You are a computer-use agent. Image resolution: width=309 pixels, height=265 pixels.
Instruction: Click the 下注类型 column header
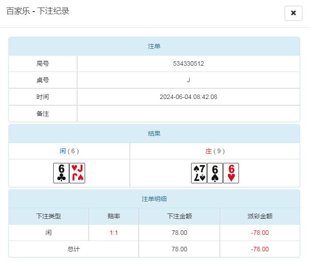click(x=49, y=216)
